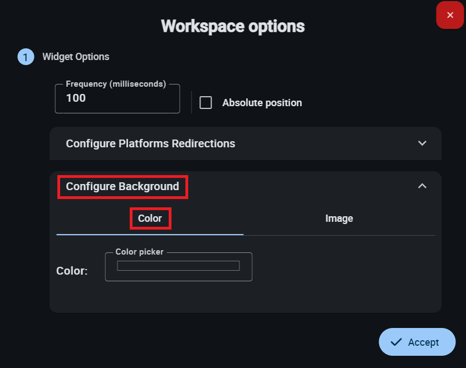
Task: Click the Frequency (milliseconds) field label
Action: (x=116, y=84)
